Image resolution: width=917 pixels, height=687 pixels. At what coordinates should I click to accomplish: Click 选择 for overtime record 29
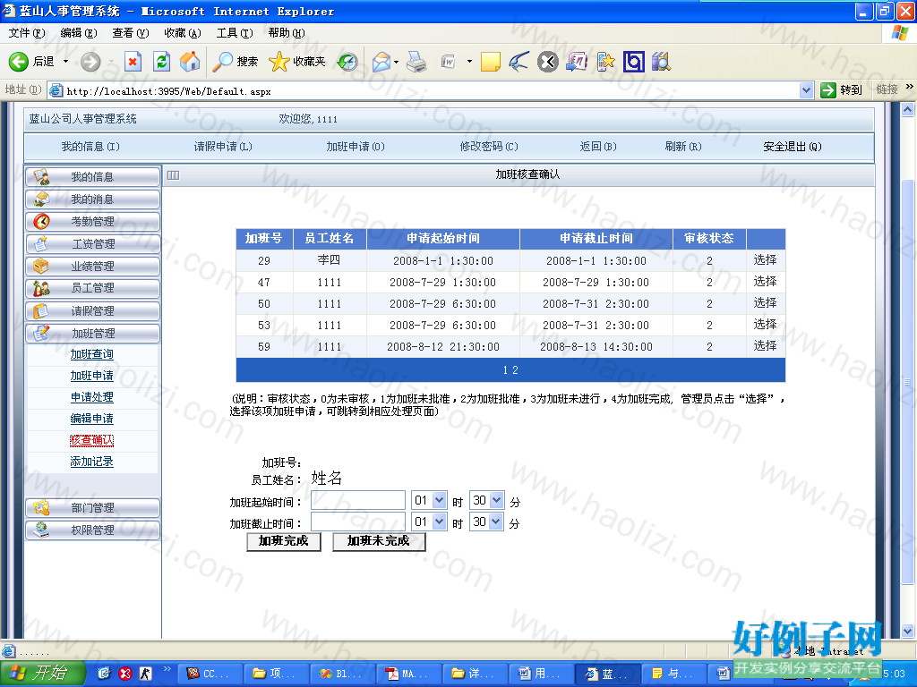pyautogui.click(x=765, y=260)
